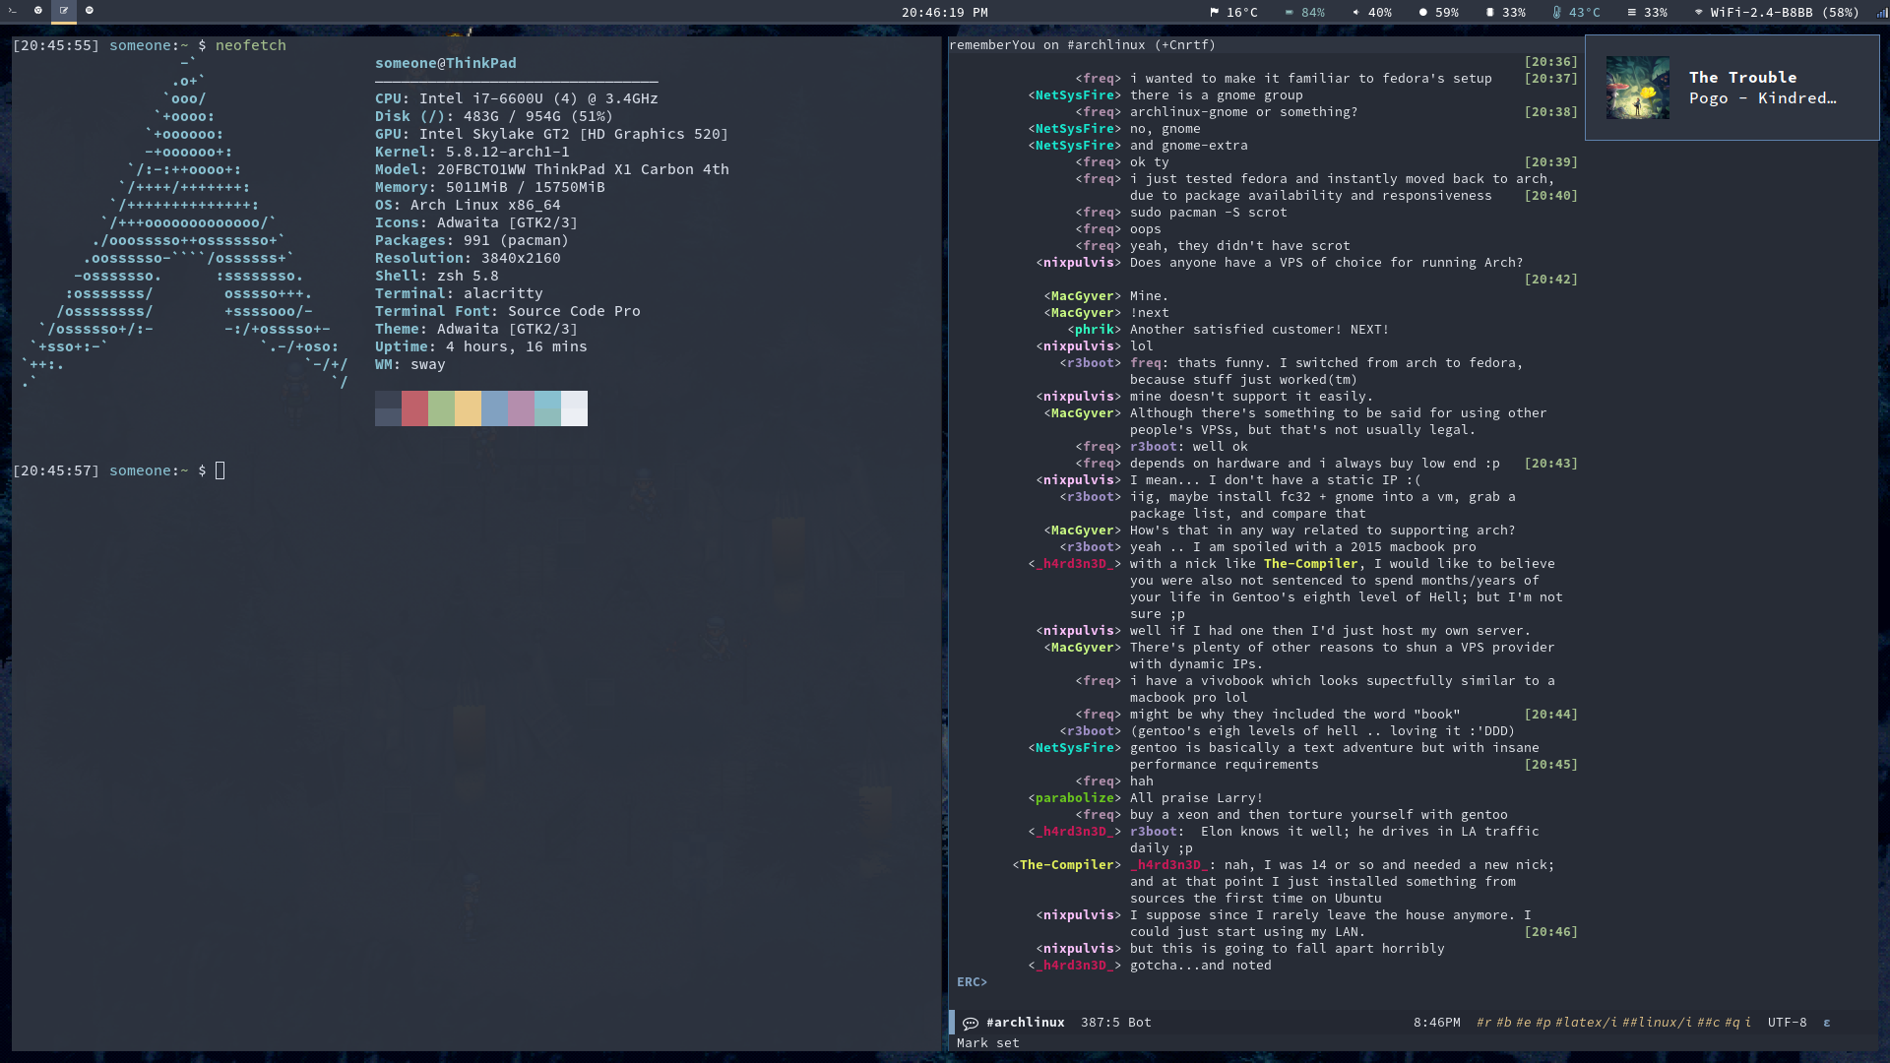Screen dimensions: 1890x1063
Task: Click the song title The Trouble notification
Action: point(1742,78)
